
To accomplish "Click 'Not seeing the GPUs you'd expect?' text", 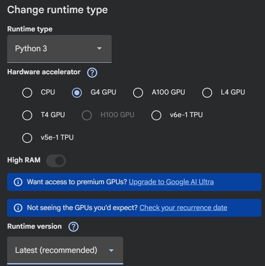I will 82,208.
